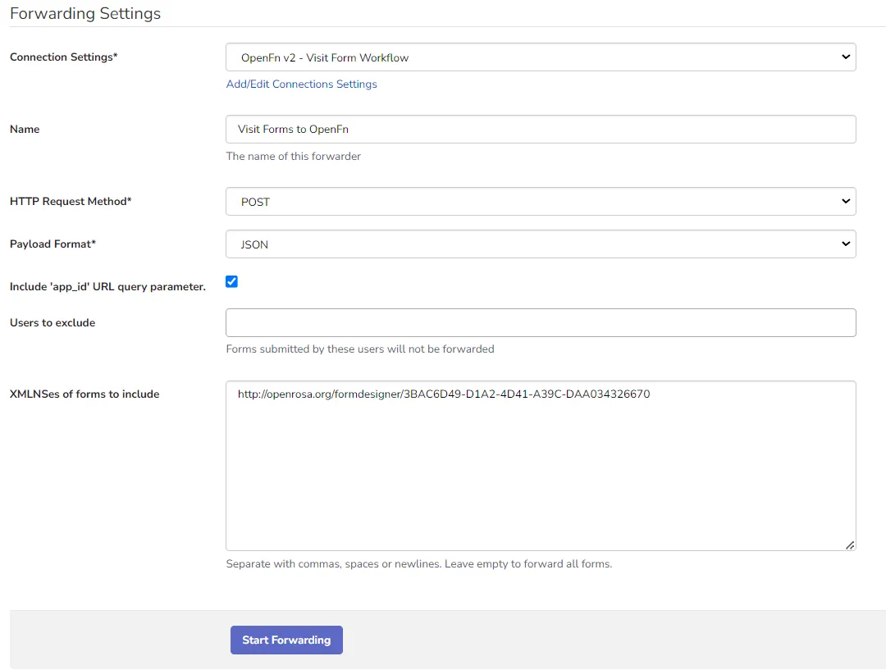Viewport: 886px width, 670px height.
Task: Click the Users to exclude field
Action: (x=541, y=322)
